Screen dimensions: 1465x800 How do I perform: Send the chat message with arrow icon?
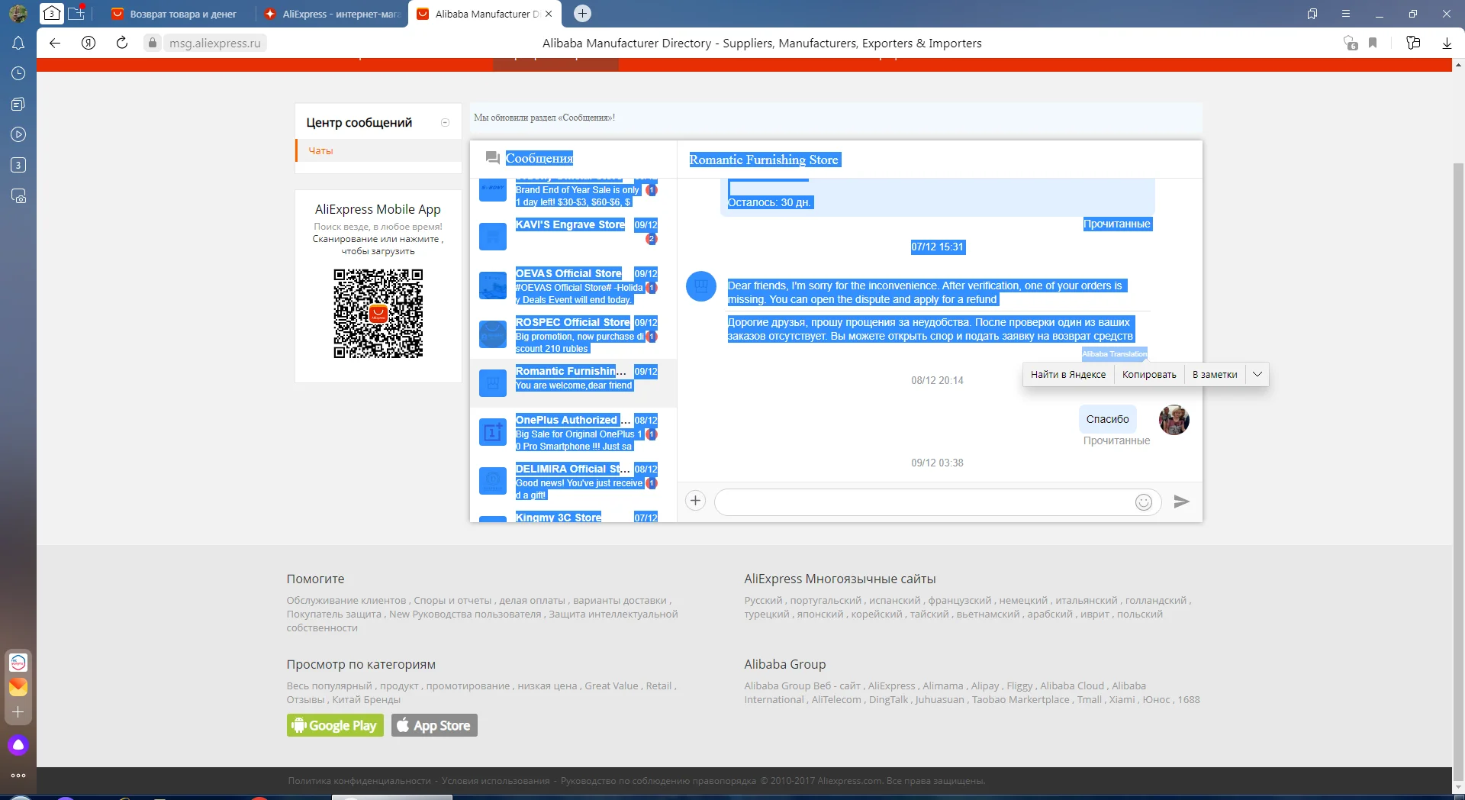pyautogui.click(x=1181, y=502)
